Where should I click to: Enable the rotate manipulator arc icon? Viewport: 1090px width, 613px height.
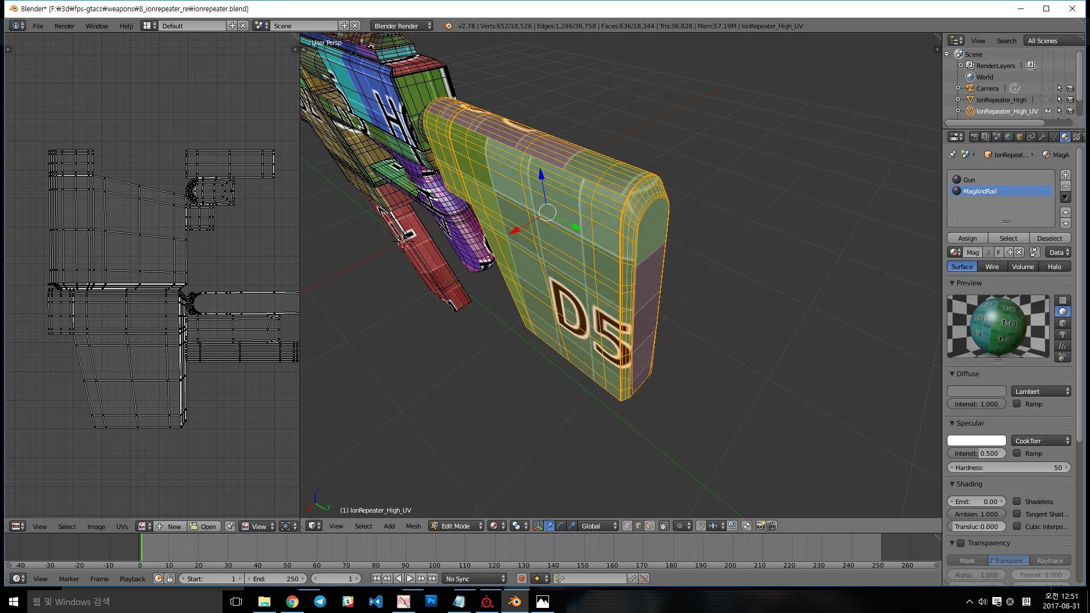click(560, 526)
